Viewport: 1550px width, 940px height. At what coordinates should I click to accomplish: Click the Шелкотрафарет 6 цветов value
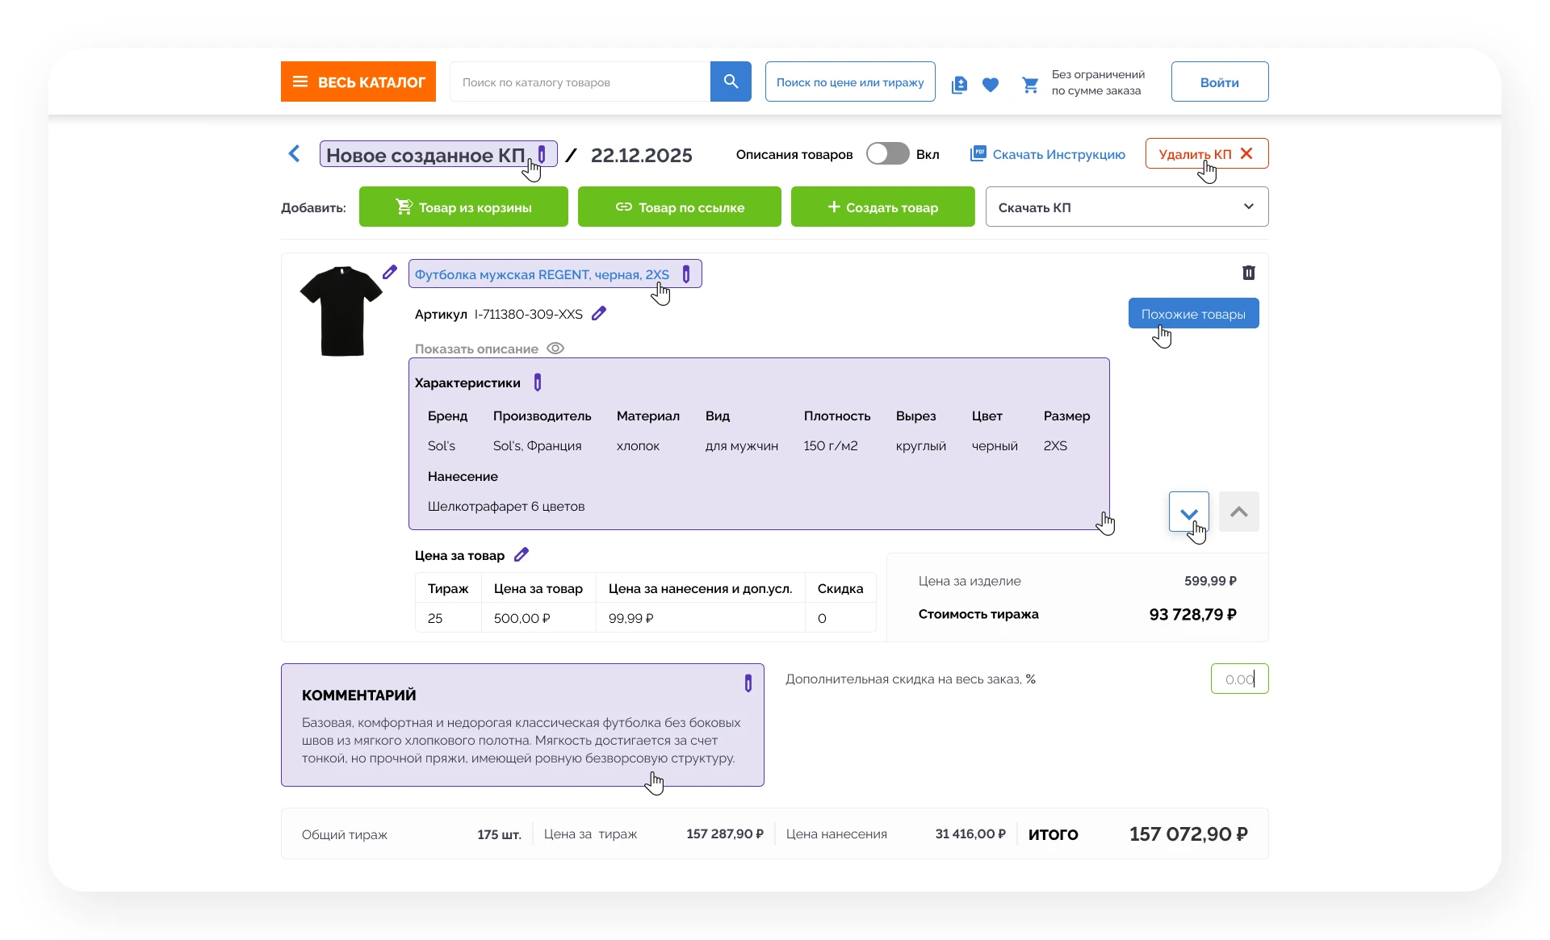pyautogui.click(x=506, y=506)
